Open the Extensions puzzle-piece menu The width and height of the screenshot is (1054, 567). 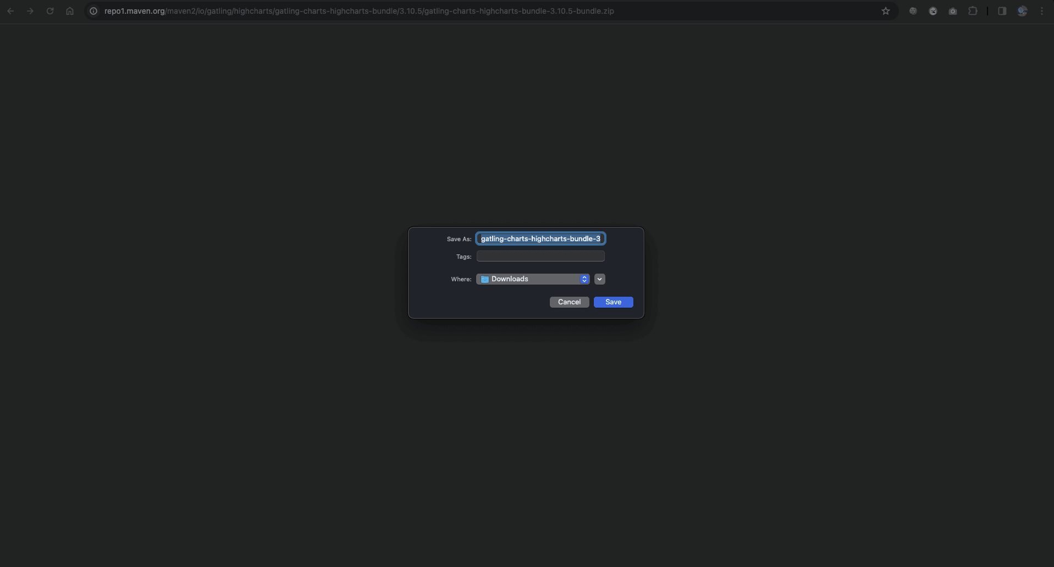pos(973,11)
